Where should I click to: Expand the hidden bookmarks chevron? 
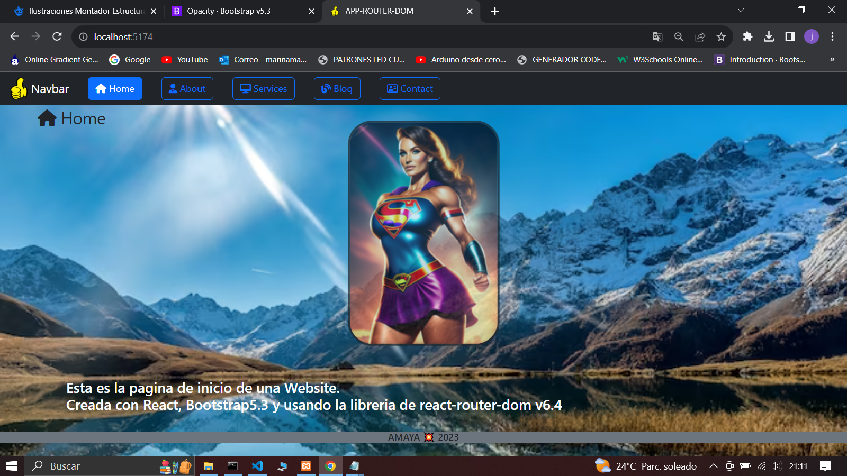tap(832, 60)
